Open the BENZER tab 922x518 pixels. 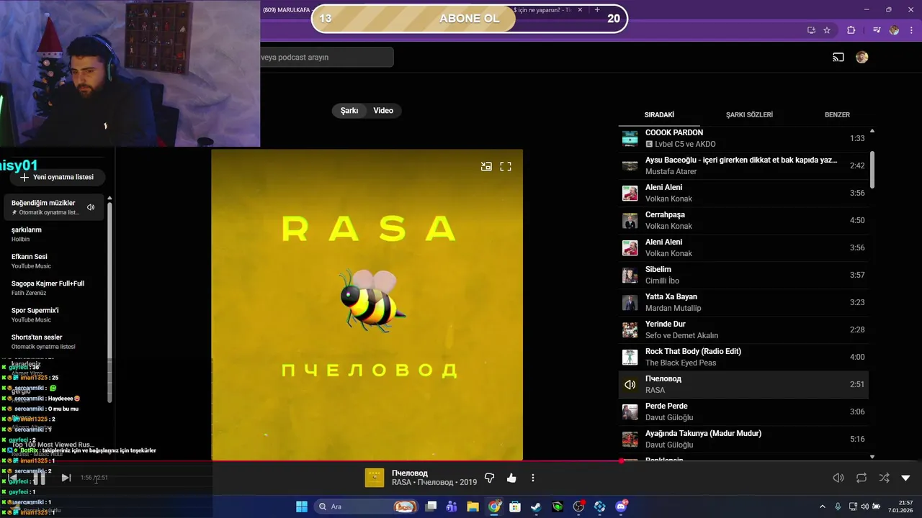837,114
